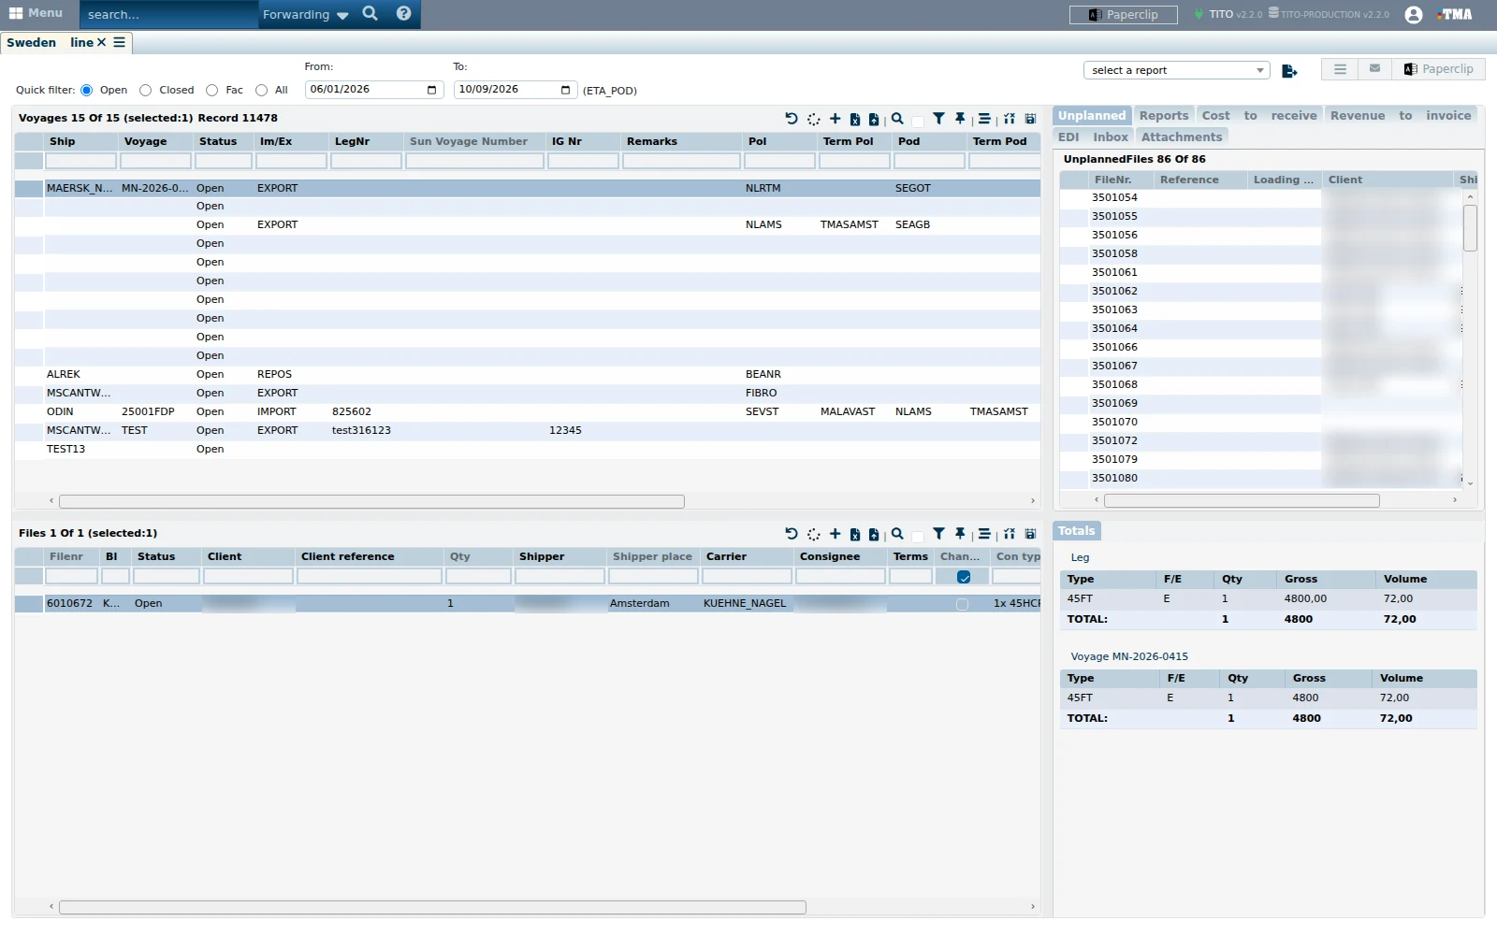Select the All quick filter radio button

(261, 91)
